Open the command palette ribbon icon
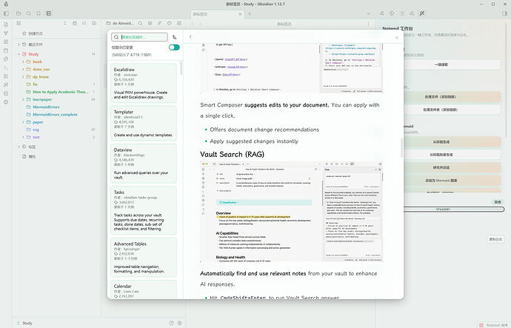This screenshot has width=511, height=328. click(x=6, y=68)
